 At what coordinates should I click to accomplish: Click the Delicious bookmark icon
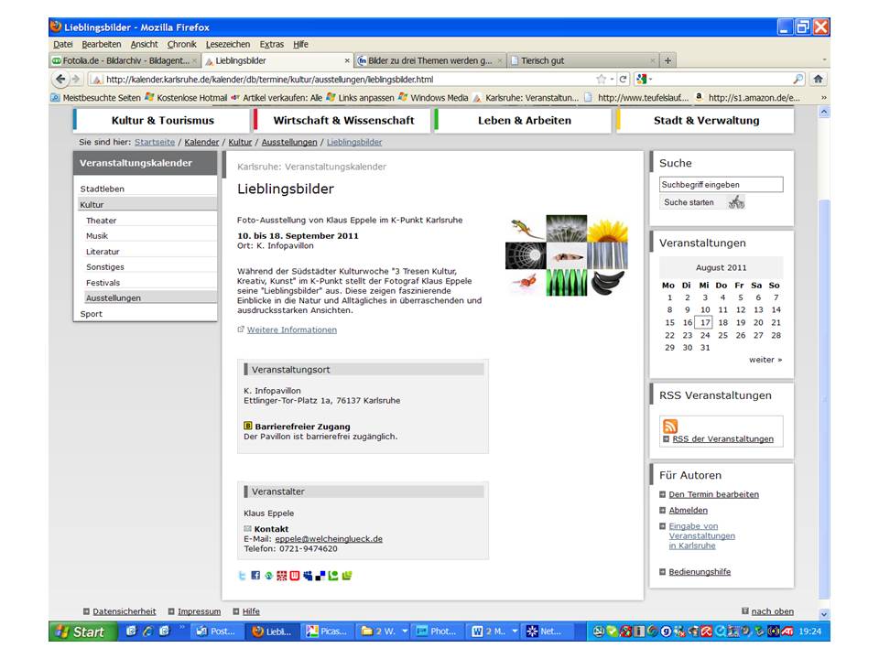pyautogui.click(x=320, y=576)
